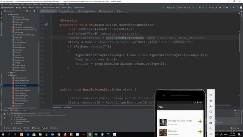Click the collapse-all icon in project panel
Image resolution: width=243 pixels, height=137 pixels.
[x=30, y=11]
